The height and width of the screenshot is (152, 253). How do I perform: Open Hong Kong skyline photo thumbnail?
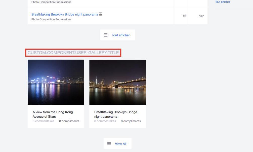pos(56,82)
